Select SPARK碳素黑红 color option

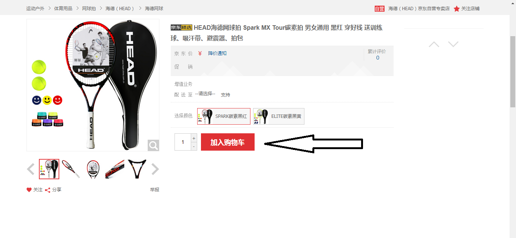click(x=224, y=116)
